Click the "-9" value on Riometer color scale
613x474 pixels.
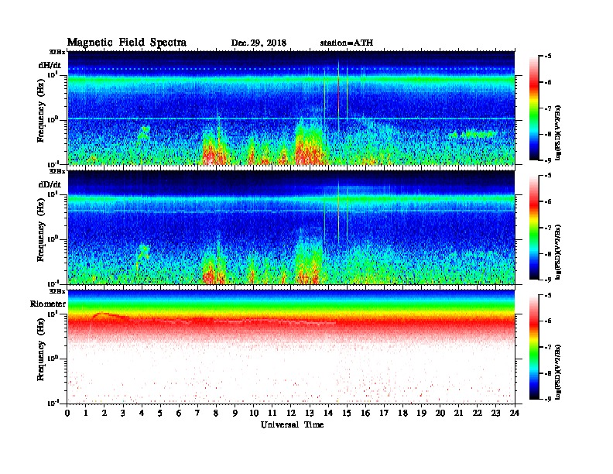[x=548, y=399]
